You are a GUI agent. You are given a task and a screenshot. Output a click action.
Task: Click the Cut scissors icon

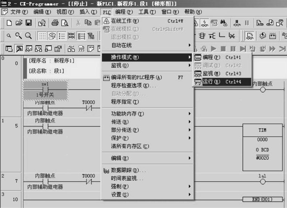(x=78, y=23)
